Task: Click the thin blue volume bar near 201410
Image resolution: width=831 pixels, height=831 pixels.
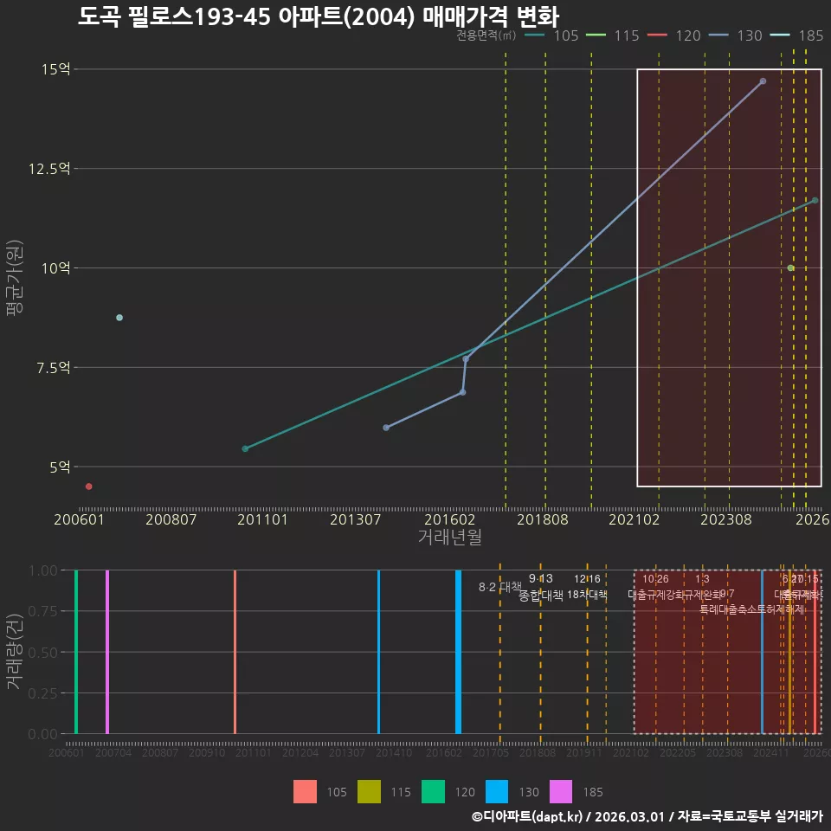Action: pos(378,652)
